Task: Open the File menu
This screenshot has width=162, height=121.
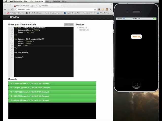Action: point(26,1)
